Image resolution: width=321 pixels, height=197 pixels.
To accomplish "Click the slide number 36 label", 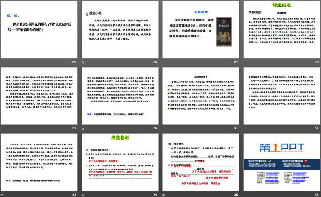I will coord(317,195).
